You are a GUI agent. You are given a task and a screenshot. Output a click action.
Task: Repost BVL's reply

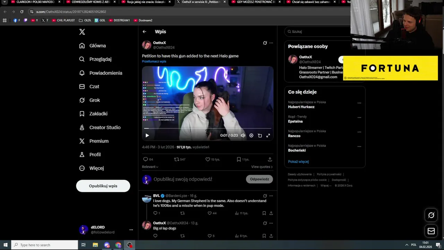182,213
